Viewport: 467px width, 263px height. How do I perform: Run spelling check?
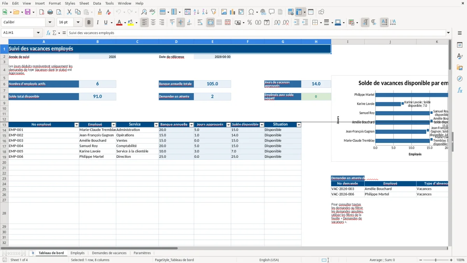click(x=153, y=12)
